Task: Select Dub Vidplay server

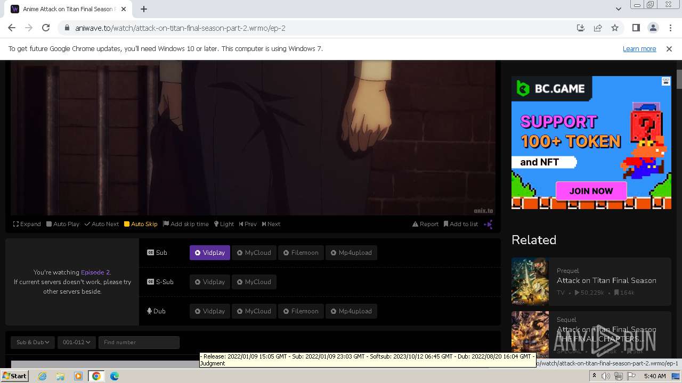Action: tap(210, 311)
